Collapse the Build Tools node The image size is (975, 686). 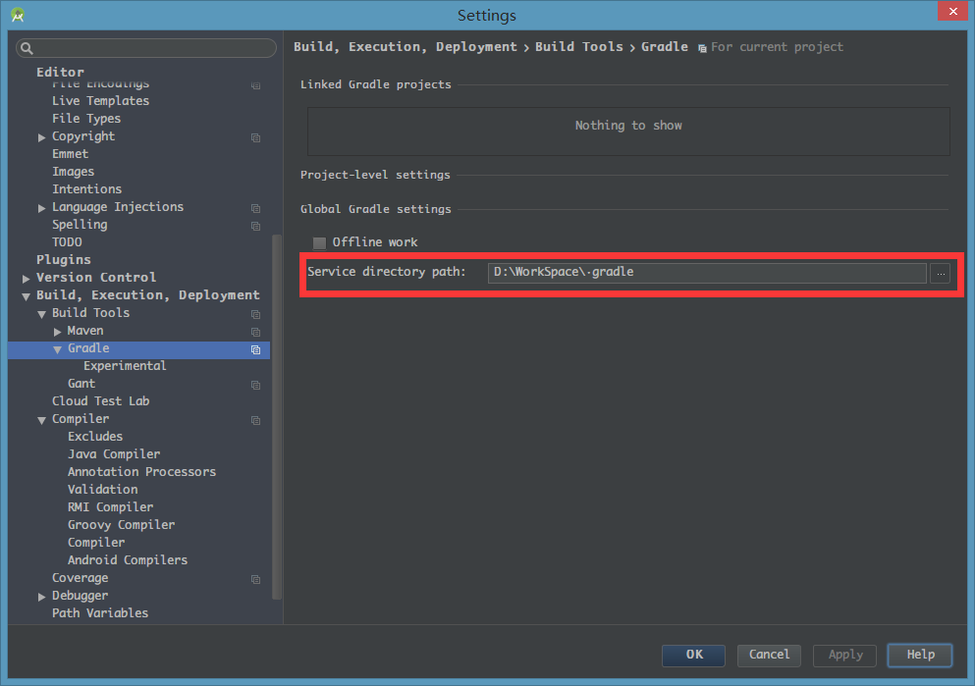pos(41,314)
